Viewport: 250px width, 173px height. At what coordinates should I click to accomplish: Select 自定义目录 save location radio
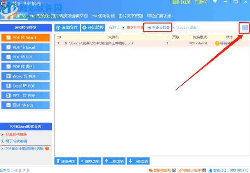pos(149,28)
